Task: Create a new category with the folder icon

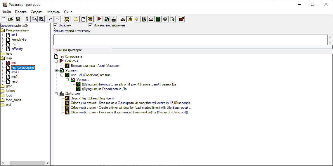Action: 76,19
